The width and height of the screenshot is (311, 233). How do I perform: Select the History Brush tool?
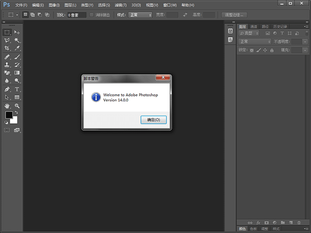coord(17,65)
